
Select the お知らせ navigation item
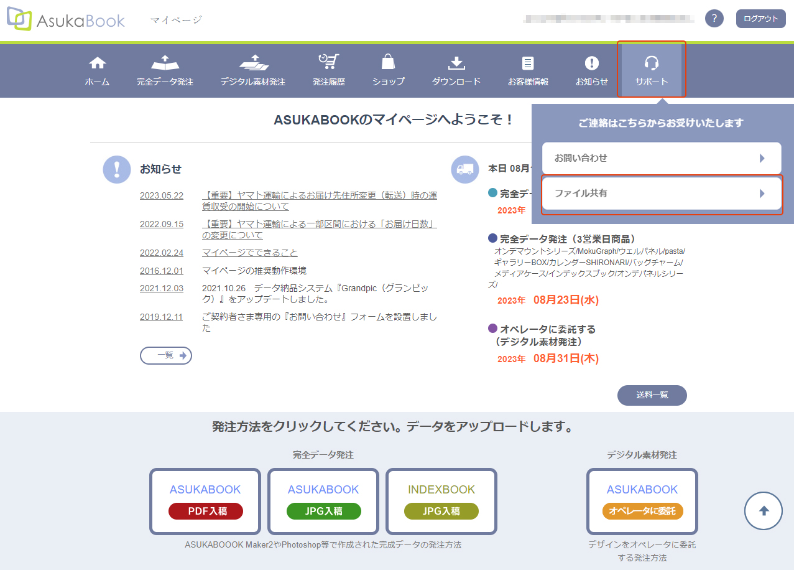591,68
